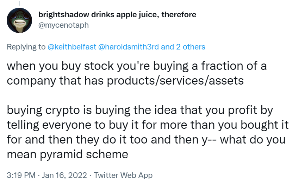Viewport: 292px width, 193px height.
Task: Click the word "others" in the reply line
Action: coord(194,47)
